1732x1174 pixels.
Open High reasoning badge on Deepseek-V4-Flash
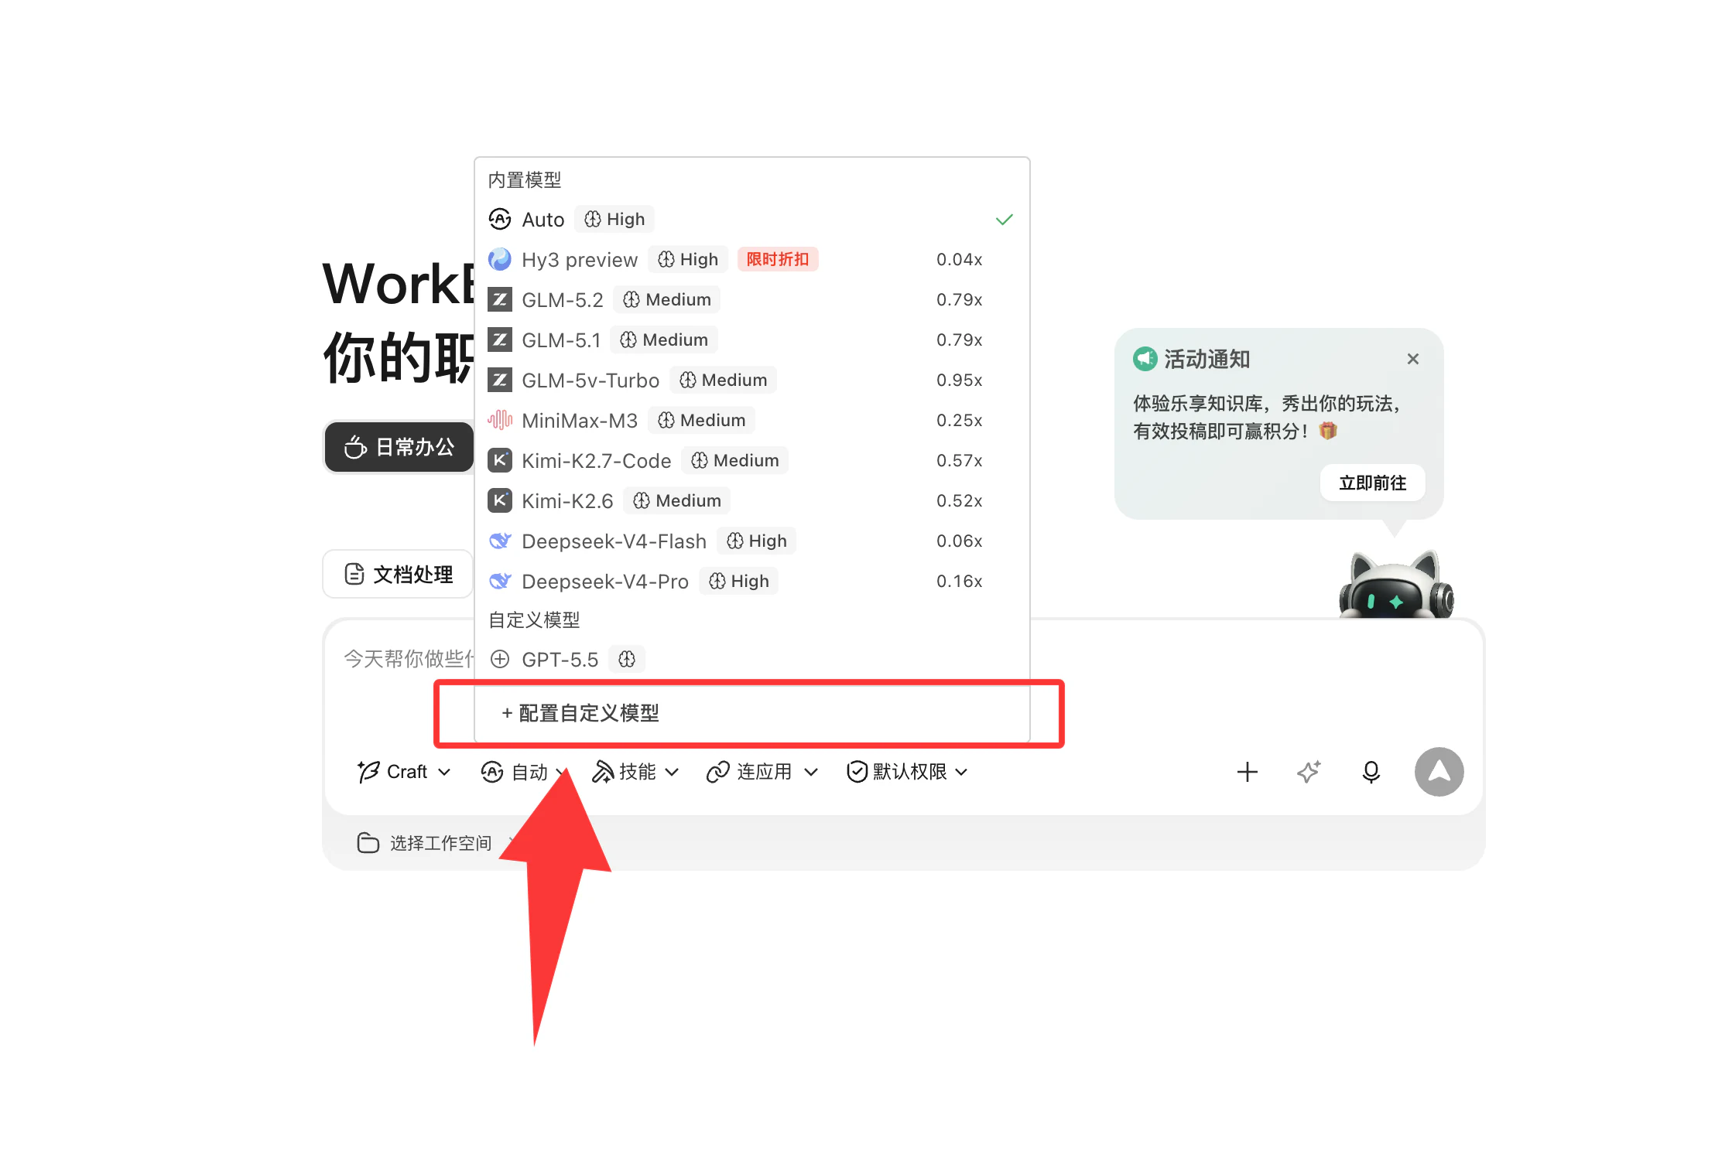(x=757, y=541)
